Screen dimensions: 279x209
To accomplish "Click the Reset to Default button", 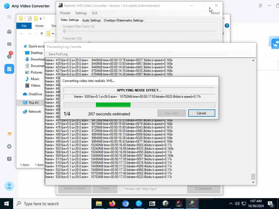I will pyautogui.click(x=75, y=188).
